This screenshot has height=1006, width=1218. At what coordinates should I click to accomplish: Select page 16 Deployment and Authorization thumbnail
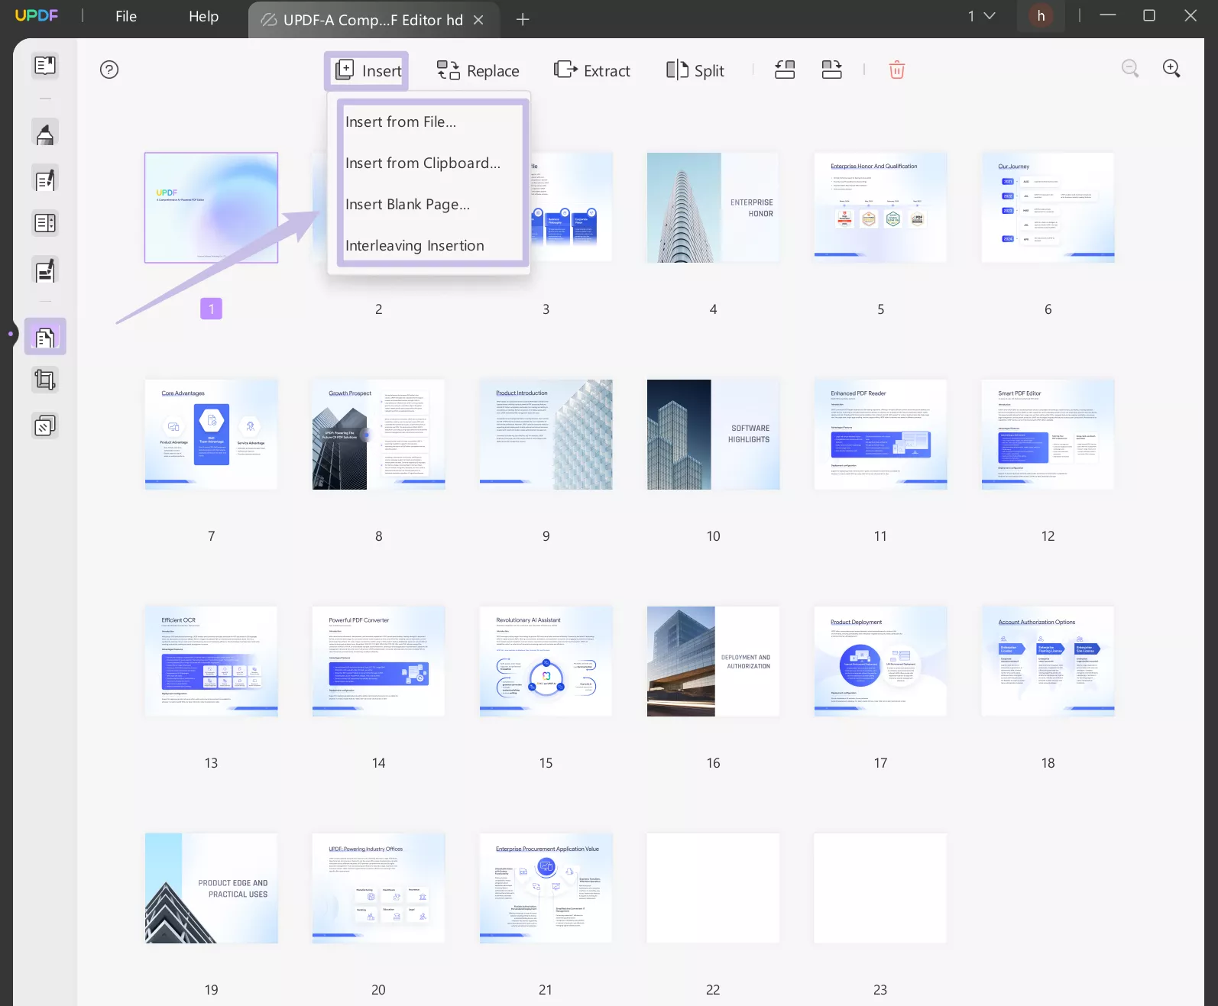click(713, 662)
